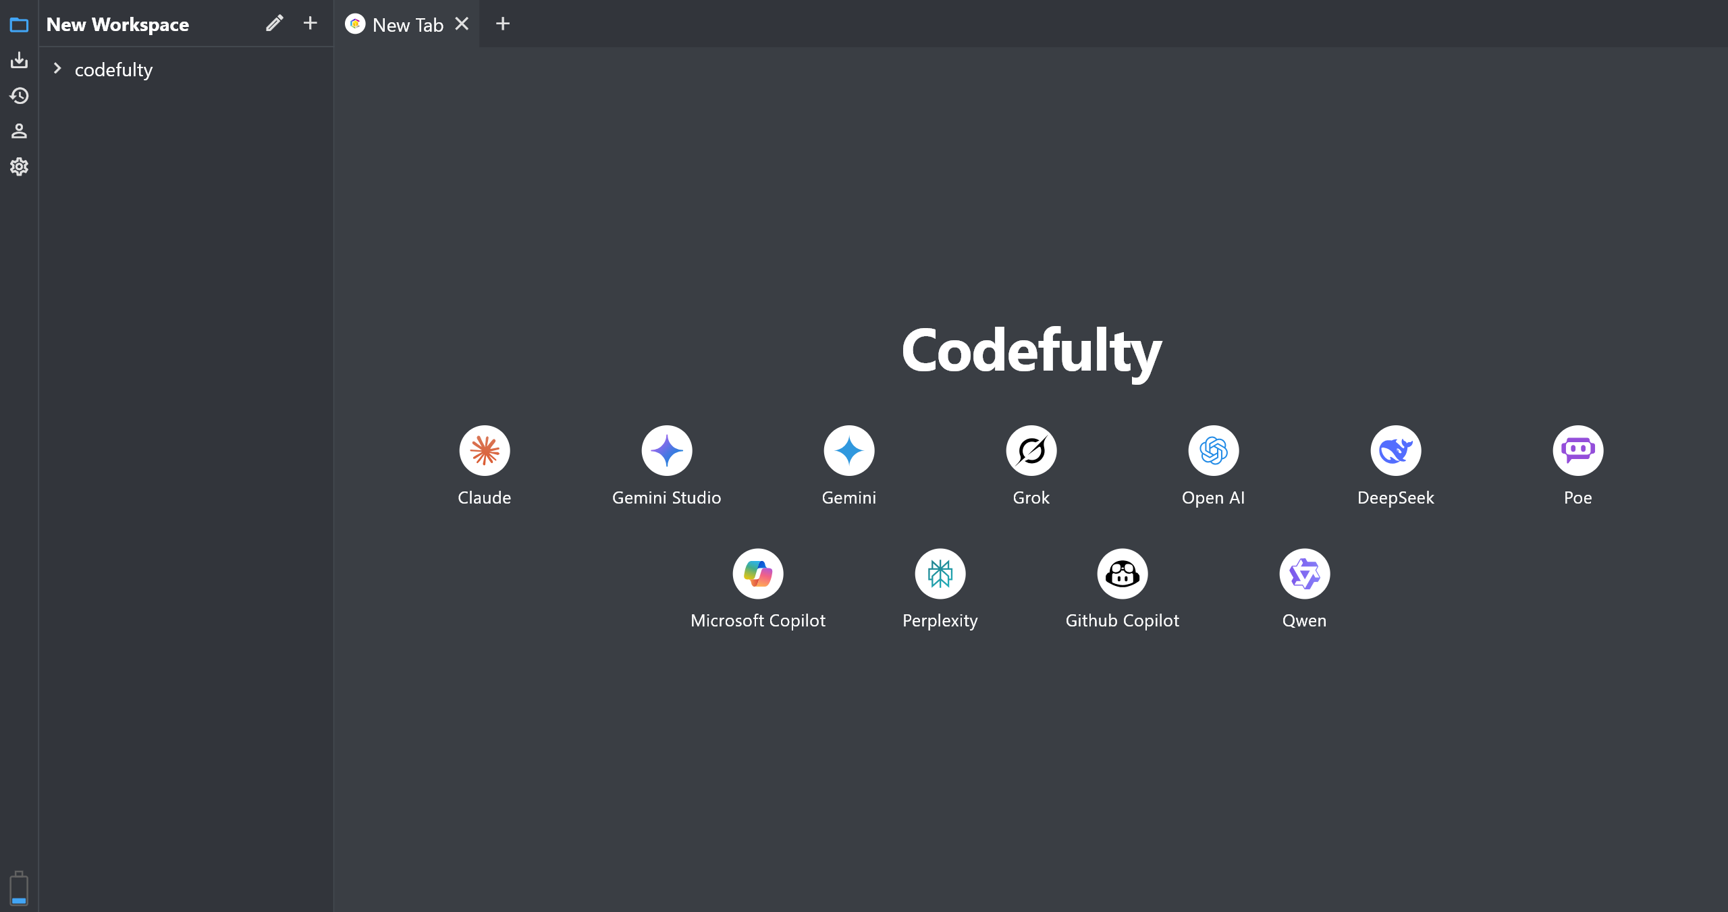Open settings gear in sidebar
The width and height of the screenshot is (1728, 912).
point(19,166)
